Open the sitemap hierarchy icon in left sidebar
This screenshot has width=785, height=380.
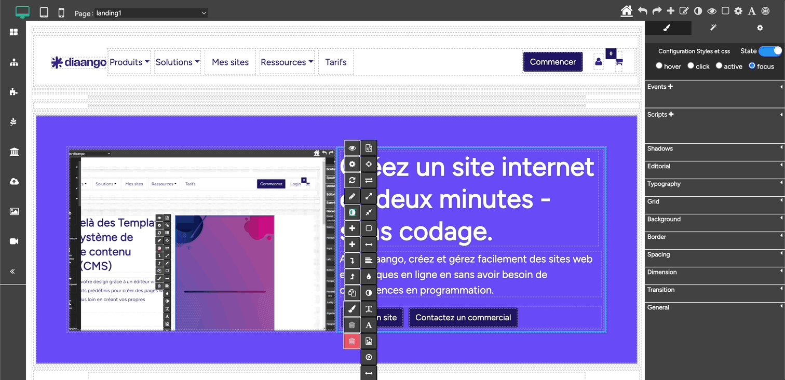14,62
